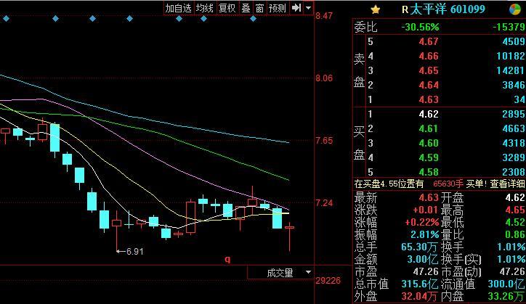Select buy level 4 price 4.59
526x304 pixels.
coord(429,157)
